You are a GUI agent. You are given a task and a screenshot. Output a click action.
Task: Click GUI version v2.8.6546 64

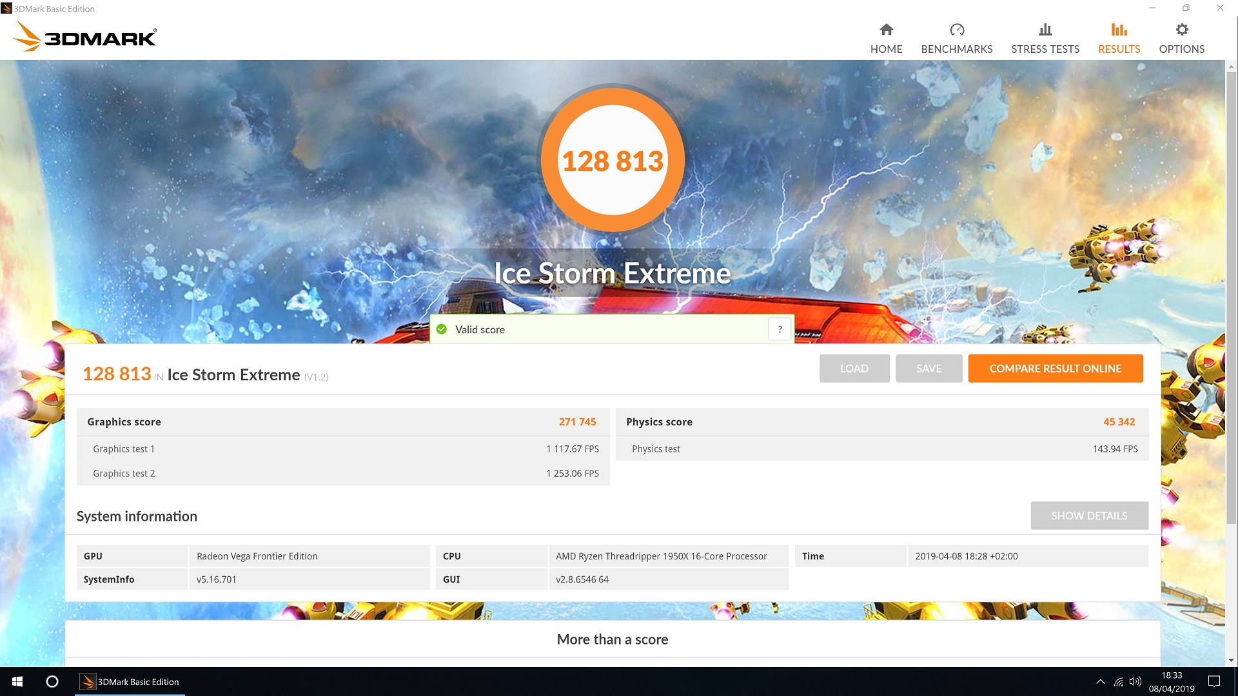tap(582, 579)
